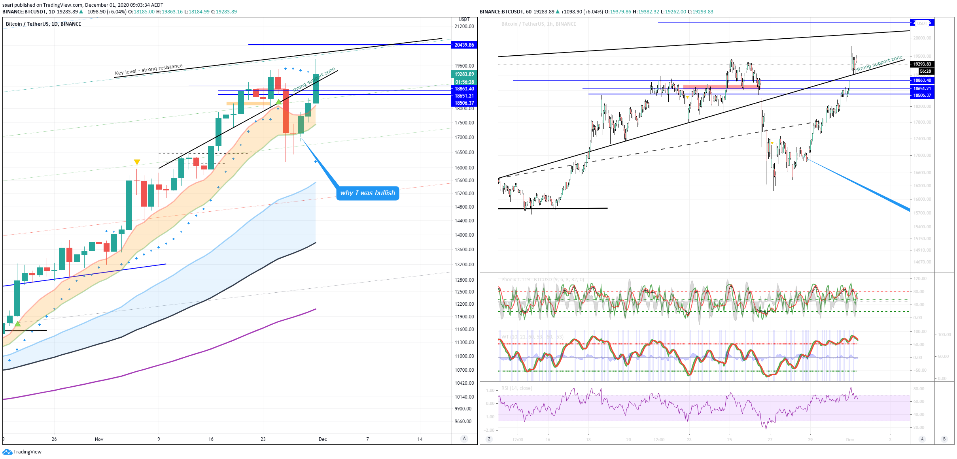Viewport: 957px width, 459px height.
Task: Click the Phoeix 1.119 - BTCUSD indicator legend
Action: [543, 280]
